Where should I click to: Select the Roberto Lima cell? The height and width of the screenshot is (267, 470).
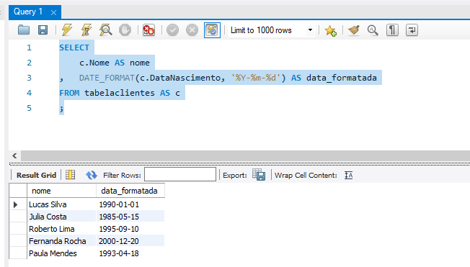(62, 229)
